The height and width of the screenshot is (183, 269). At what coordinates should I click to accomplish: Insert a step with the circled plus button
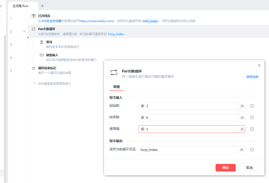(x=28, y=37)
